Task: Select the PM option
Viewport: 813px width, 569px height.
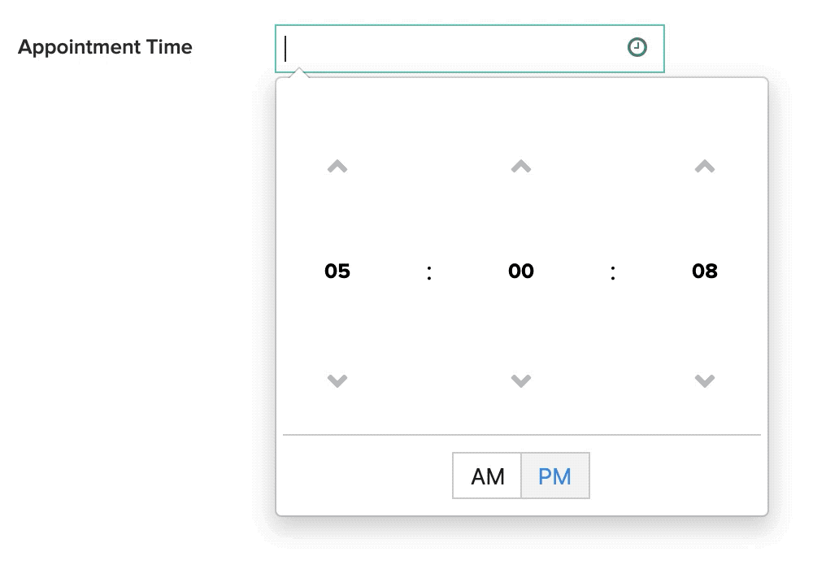Action: [x=555, y=476]
